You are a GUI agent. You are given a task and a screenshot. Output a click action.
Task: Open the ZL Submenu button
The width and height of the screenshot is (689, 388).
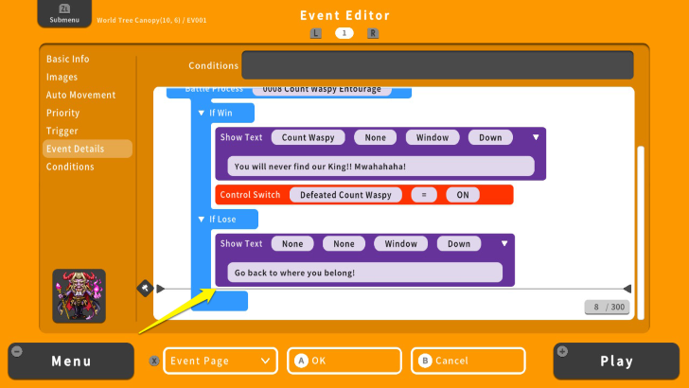[x=64, y=14]
